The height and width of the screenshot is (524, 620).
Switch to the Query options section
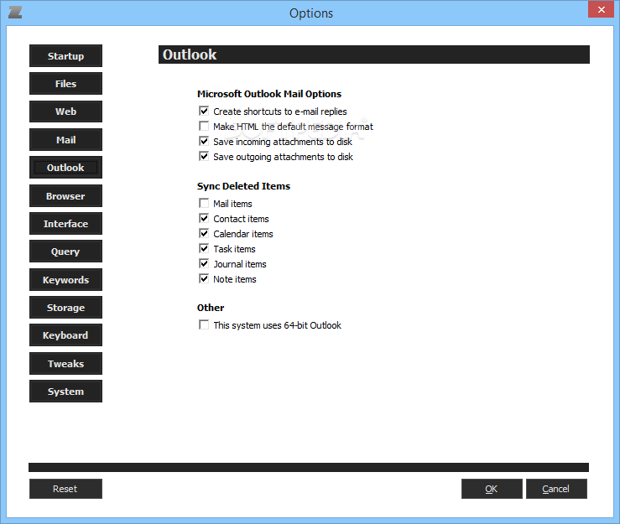click(65, 251)
